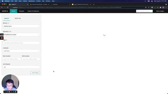
Task: Click the browser back arrow
Action: tap(2, 8)
